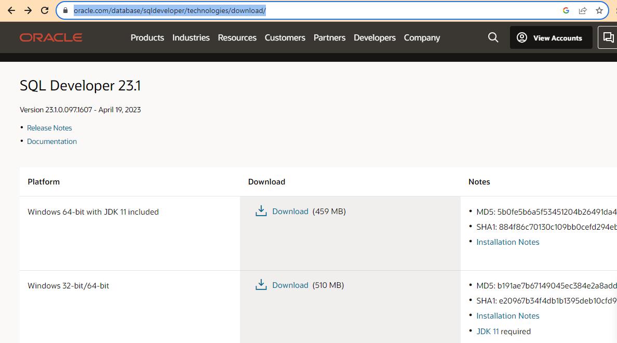The height and width of the screenshot is (343, 617).
Task: Click the View Accounts button
Action: click(551, 37)
